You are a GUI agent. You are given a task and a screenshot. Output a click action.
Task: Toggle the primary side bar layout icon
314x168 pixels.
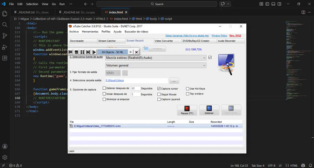267,4
